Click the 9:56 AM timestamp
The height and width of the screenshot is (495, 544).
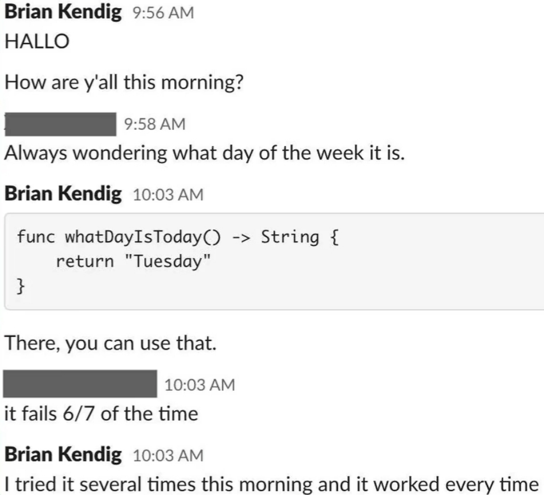pyautogui.click(x=163, y=13)
